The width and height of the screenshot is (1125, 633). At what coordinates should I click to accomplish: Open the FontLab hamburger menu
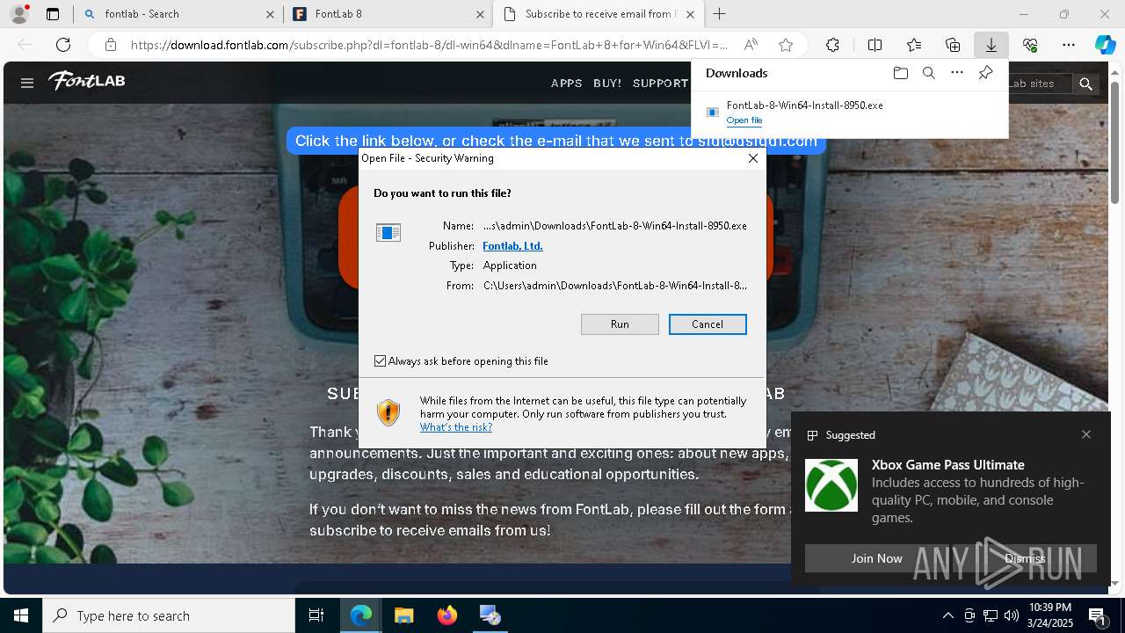tap(27, 83)
